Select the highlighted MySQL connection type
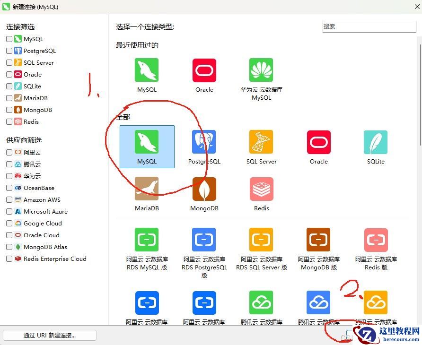 pyautogui.click(x=147, y=147)
